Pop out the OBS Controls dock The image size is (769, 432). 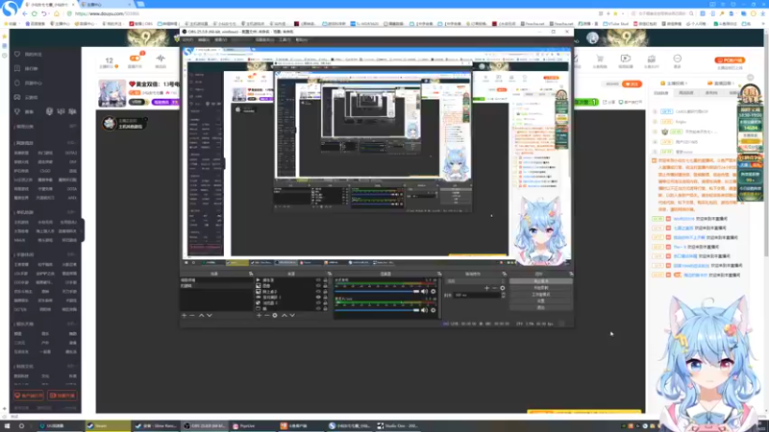[x=571, y=274]
